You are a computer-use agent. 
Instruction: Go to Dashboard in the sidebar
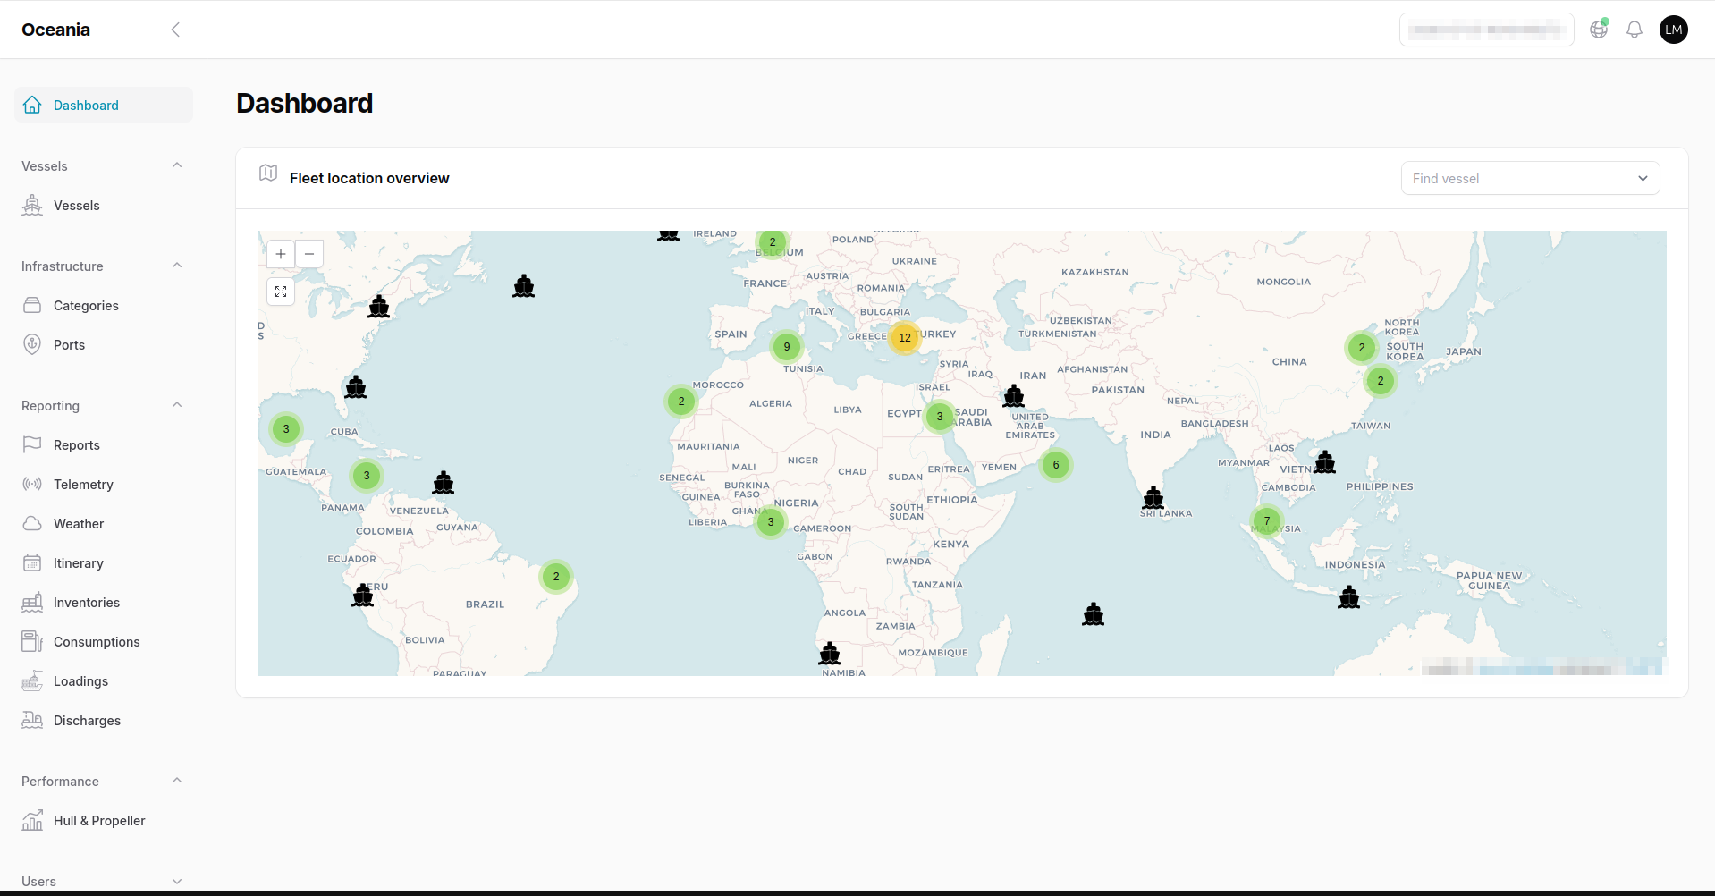(x=104, y=105)
